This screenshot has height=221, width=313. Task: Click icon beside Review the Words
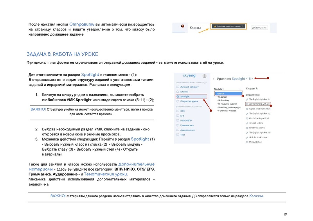247,128
